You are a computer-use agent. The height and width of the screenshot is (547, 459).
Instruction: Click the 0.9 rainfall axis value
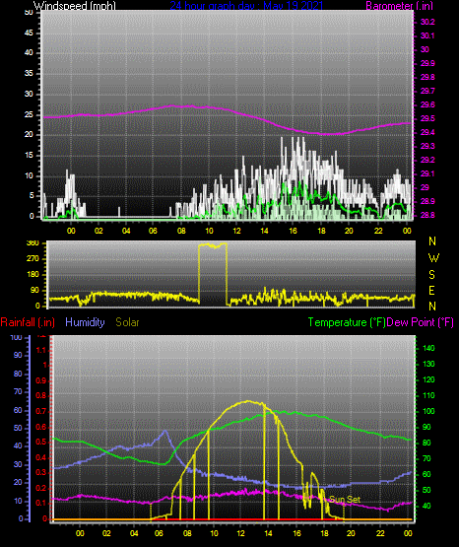[x=41, y=380]
